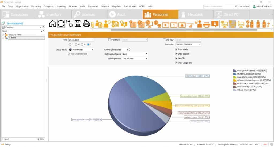
Task: Click Filter button in bottom left panel
Action: click(x=41, y=139)
